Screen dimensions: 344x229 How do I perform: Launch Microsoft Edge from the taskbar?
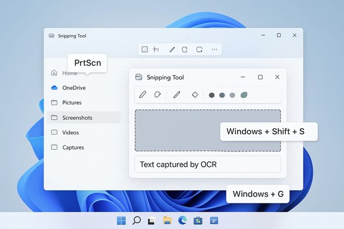(183, 221)
